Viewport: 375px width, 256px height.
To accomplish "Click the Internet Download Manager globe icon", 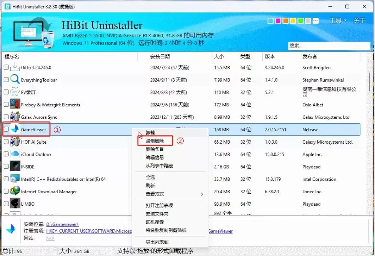I will point(15,191).
